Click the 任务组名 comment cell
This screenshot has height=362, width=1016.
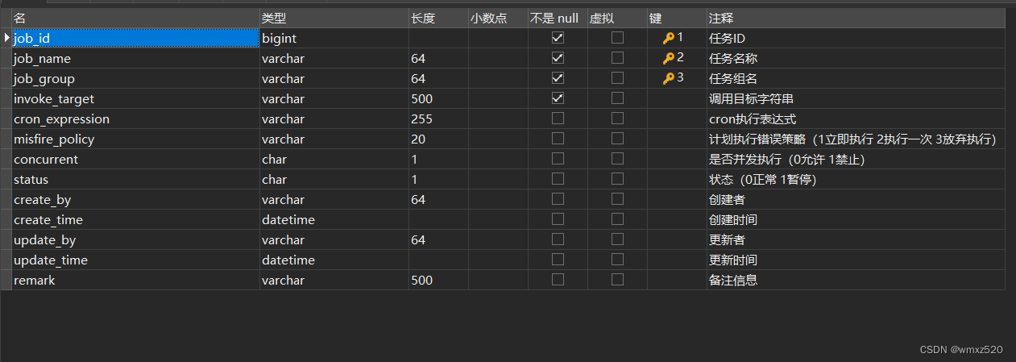[856, 78]
